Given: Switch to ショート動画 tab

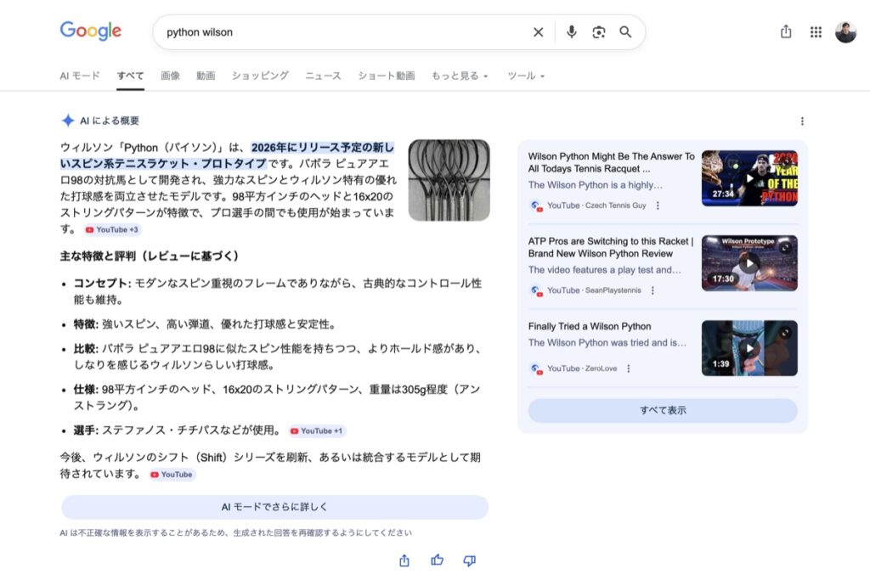Looking at the screenshot, I should (387, 76).
